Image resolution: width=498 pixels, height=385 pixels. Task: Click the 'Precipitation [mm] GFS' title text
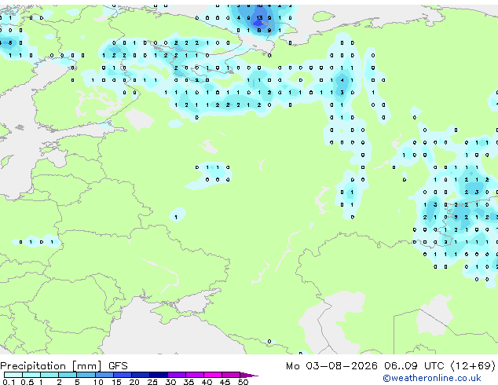(x=64, y=366)
